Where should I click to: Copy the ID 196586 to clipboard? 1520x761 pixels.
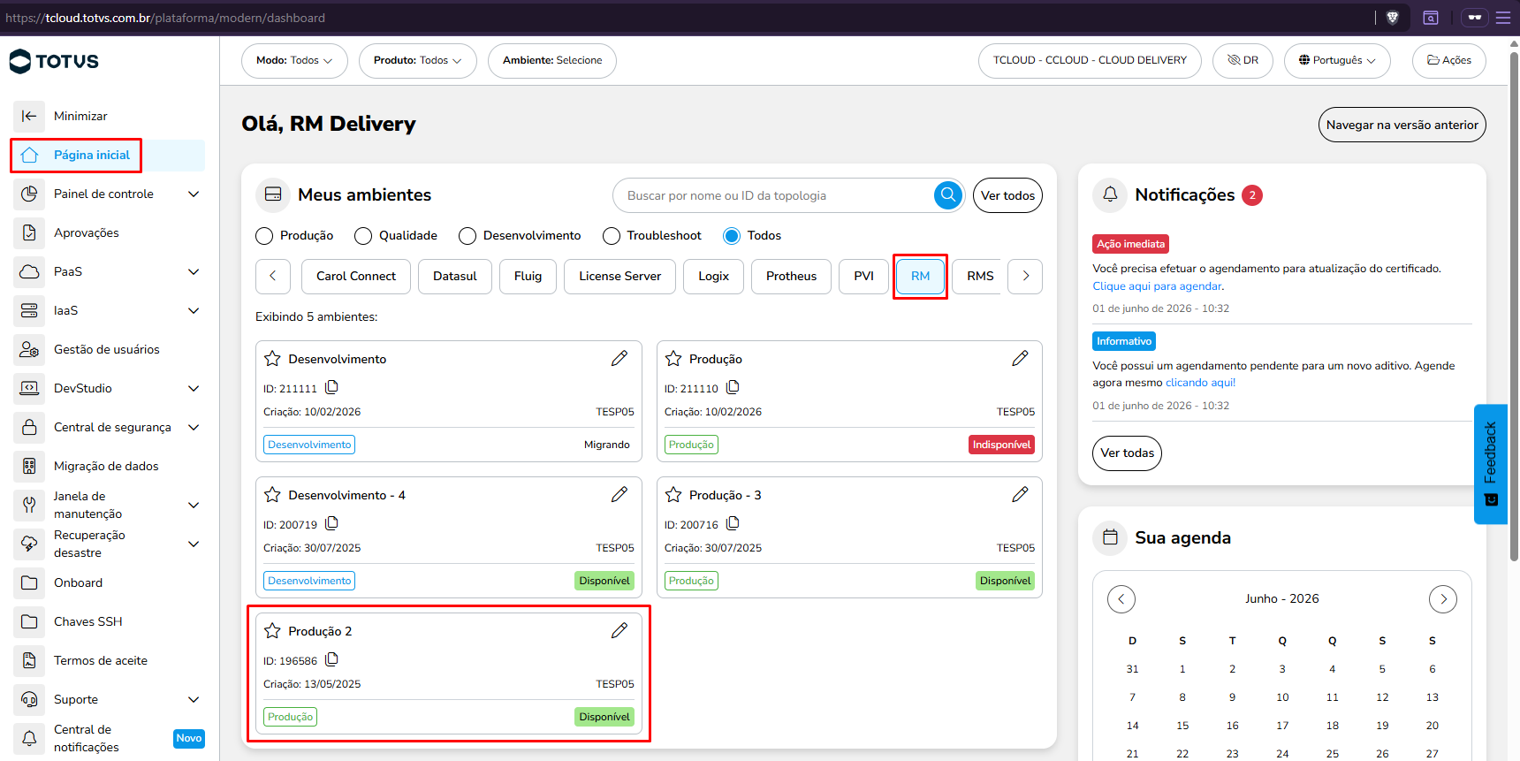tap(332, 659)
